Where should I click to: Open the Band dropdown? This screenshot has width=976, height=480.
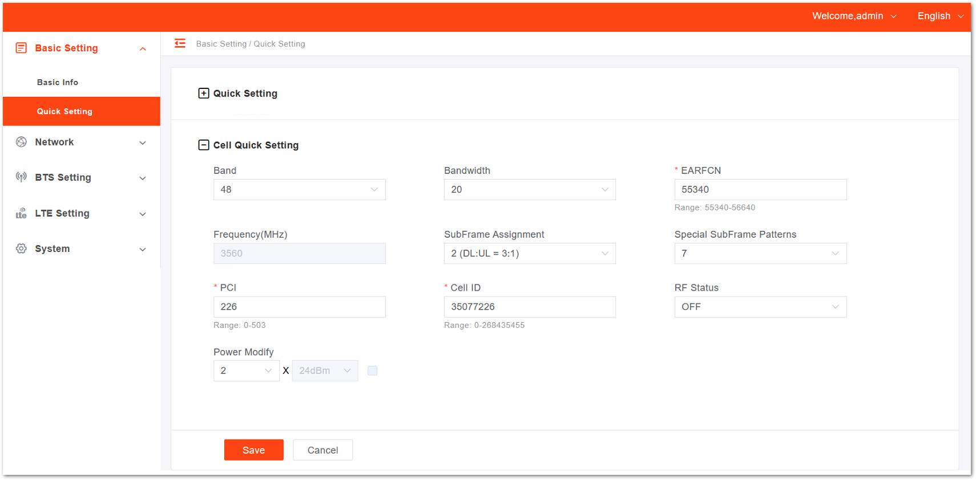[x=300, y=190]
